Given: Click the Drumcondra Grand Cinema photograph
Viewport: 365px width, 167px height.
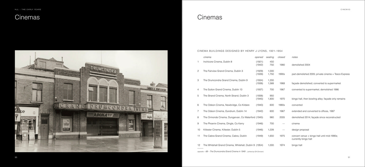Looking at the screenshot, I should coord(91,101).
